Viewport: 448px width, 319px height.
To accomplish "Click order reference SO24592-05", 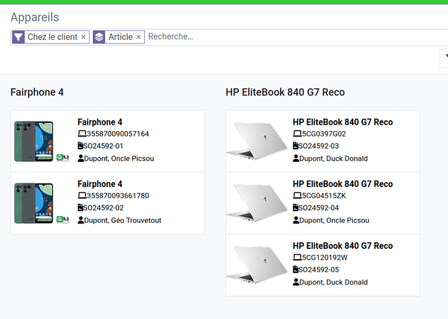I will click(x=319, y=270).
